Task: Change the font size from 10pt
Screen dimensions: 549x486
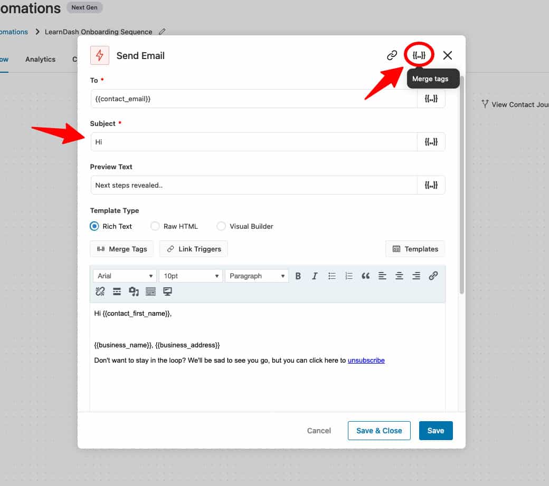Action: pyautogui.click(x=191, y=275)
